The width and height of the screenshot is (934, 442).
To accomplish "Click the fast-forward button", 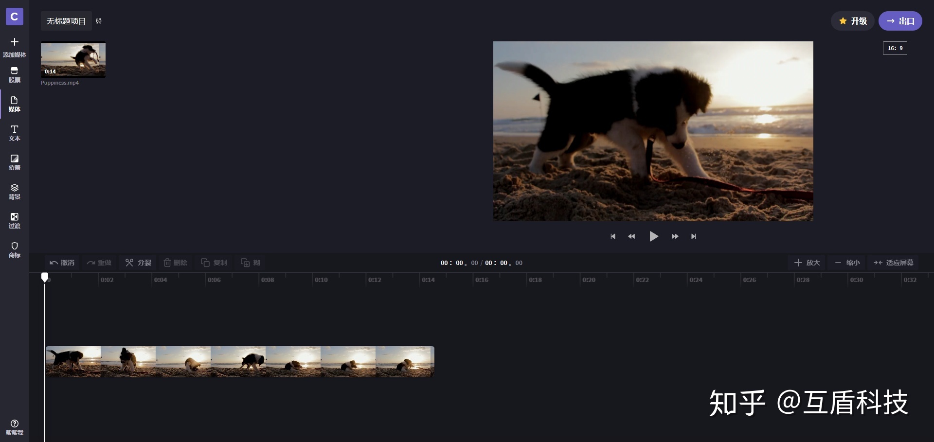I will click(675, 236).
